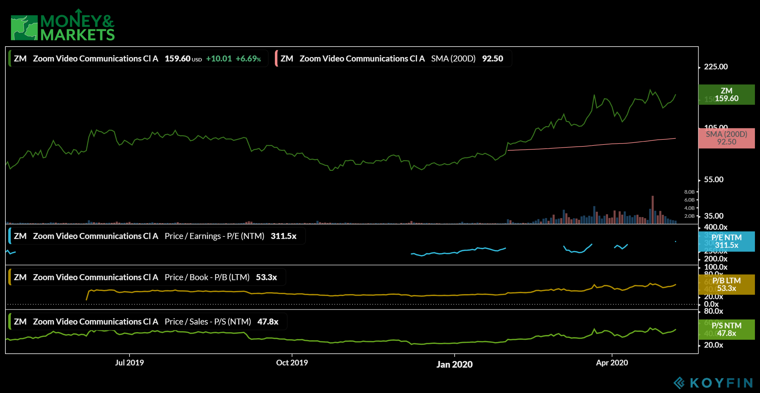Click the 6.0B volume axis label
Viewport: 760px width, 393px height.
coord(689,200)
